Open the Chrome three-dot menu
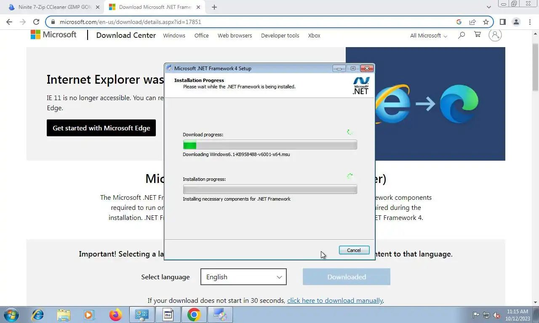539x323 pixels. point(529,22)
